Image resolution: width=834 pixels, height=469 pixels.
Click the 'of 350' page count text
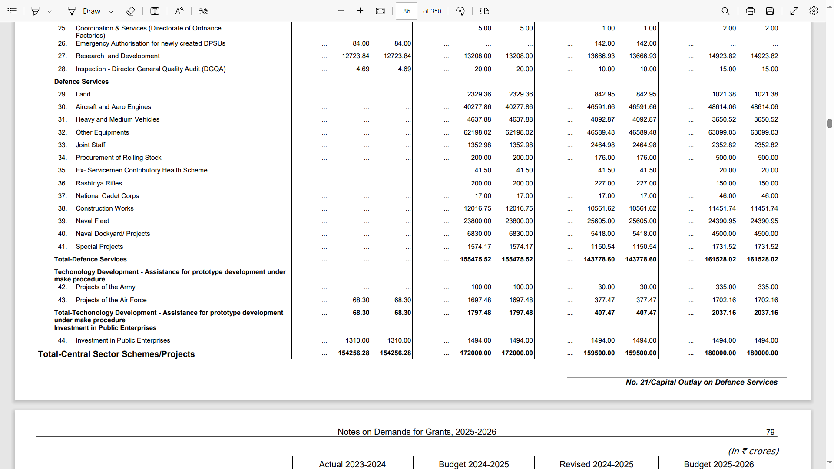click(x=432, y=11)
